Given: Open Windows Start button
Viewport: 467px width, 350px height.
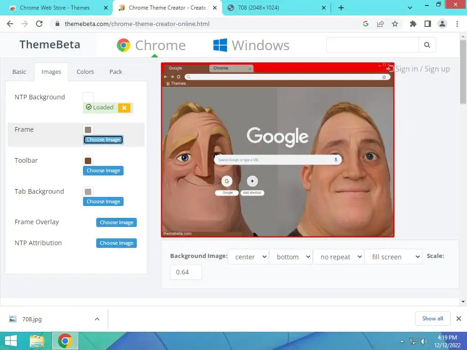Looking at the screenshot, I should point(11,341).
